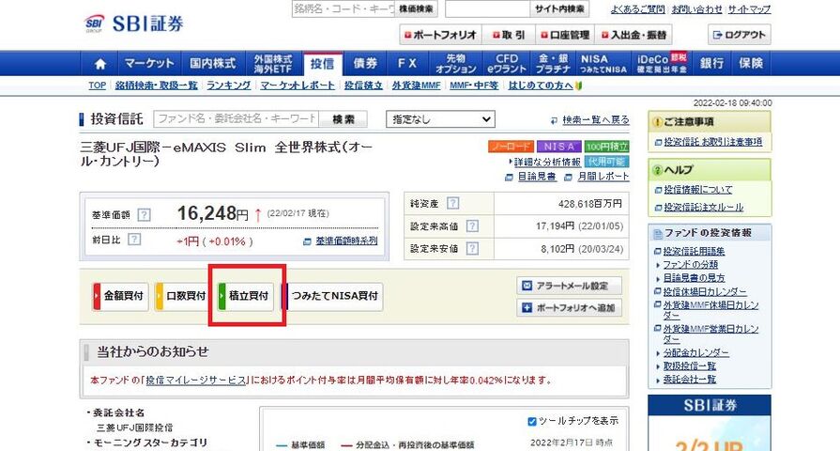Open 詳細な分析情報 link
This screenshot has width=840, height=451.
click(x=547, y=162)
